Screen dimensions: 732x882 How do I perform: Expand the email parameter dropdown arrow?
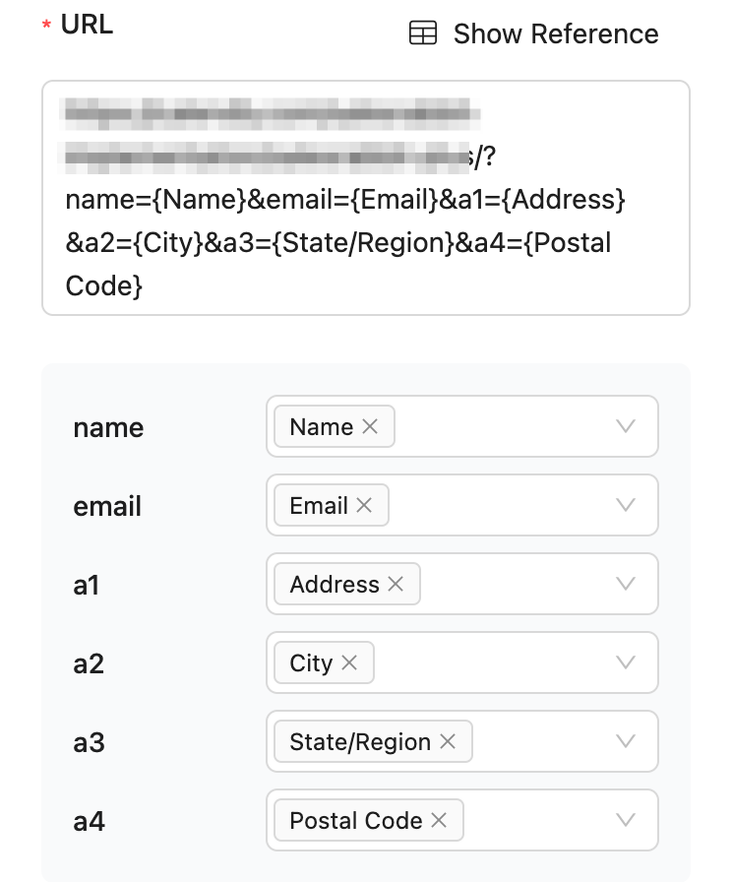626,505
